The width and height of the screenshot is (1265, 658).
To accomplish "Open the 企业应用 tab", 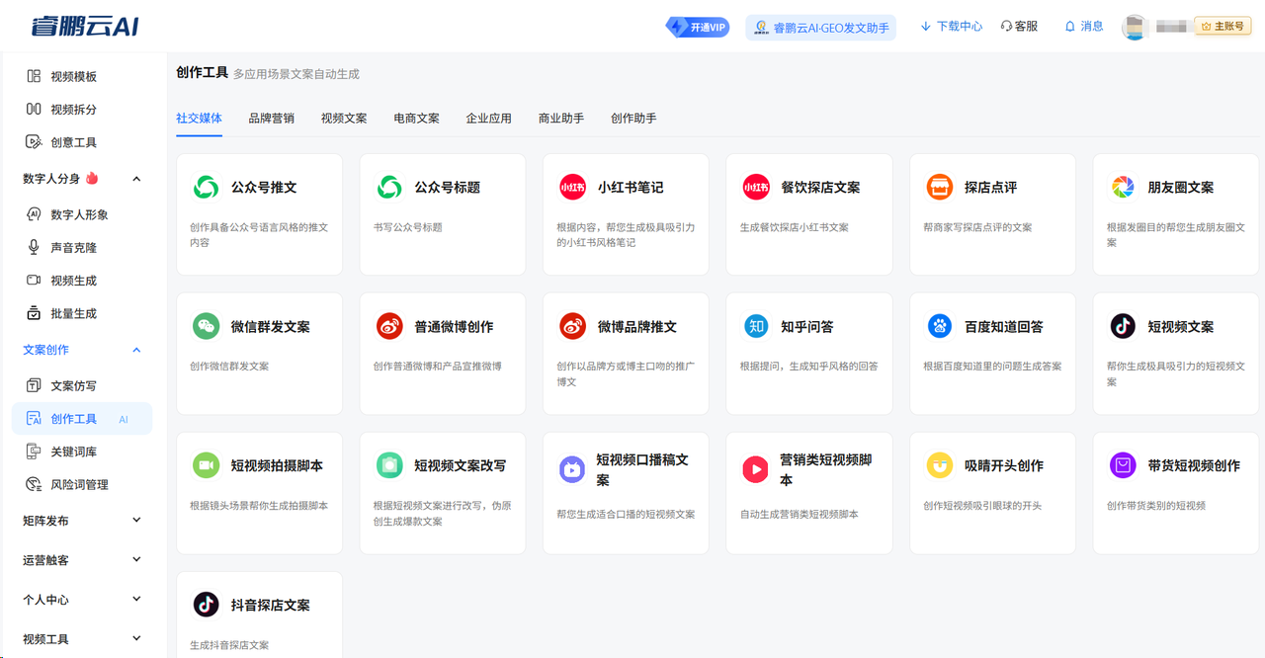I will click(488, 119).
